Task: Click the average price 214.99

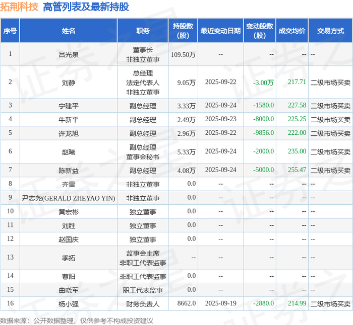Action: tap(297, 303)
